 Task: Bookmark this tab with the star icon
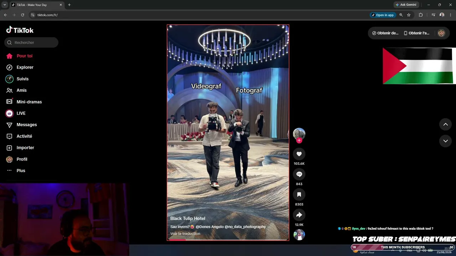point(409,15)
